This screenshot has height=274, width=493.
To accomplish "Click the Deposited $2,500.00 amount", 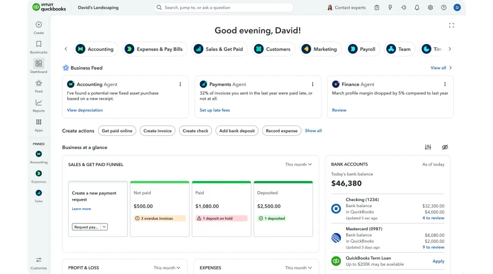I will point(268,207).
